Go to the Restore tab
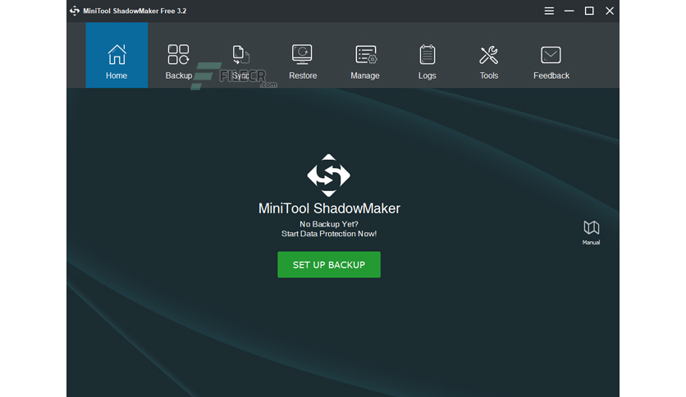Image resolution: width=686 pixels, height=397 pixels. 303,56
